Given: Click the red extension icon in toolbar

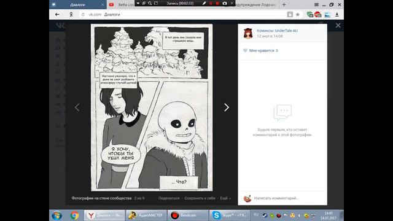Looking at the screenshot, I should (318, 15).
